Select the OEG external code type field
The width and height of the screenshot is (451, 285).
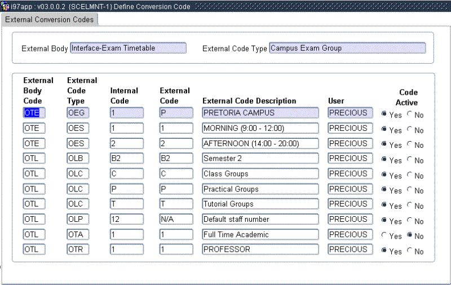coord(77,113)
